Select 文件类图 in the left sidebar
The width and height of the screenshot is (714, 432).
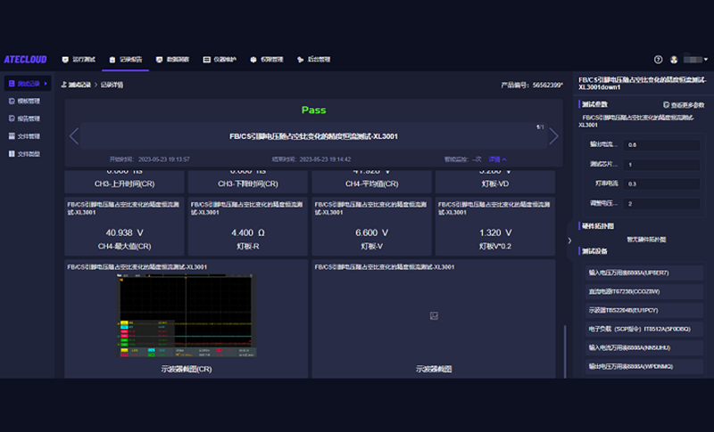29,153
